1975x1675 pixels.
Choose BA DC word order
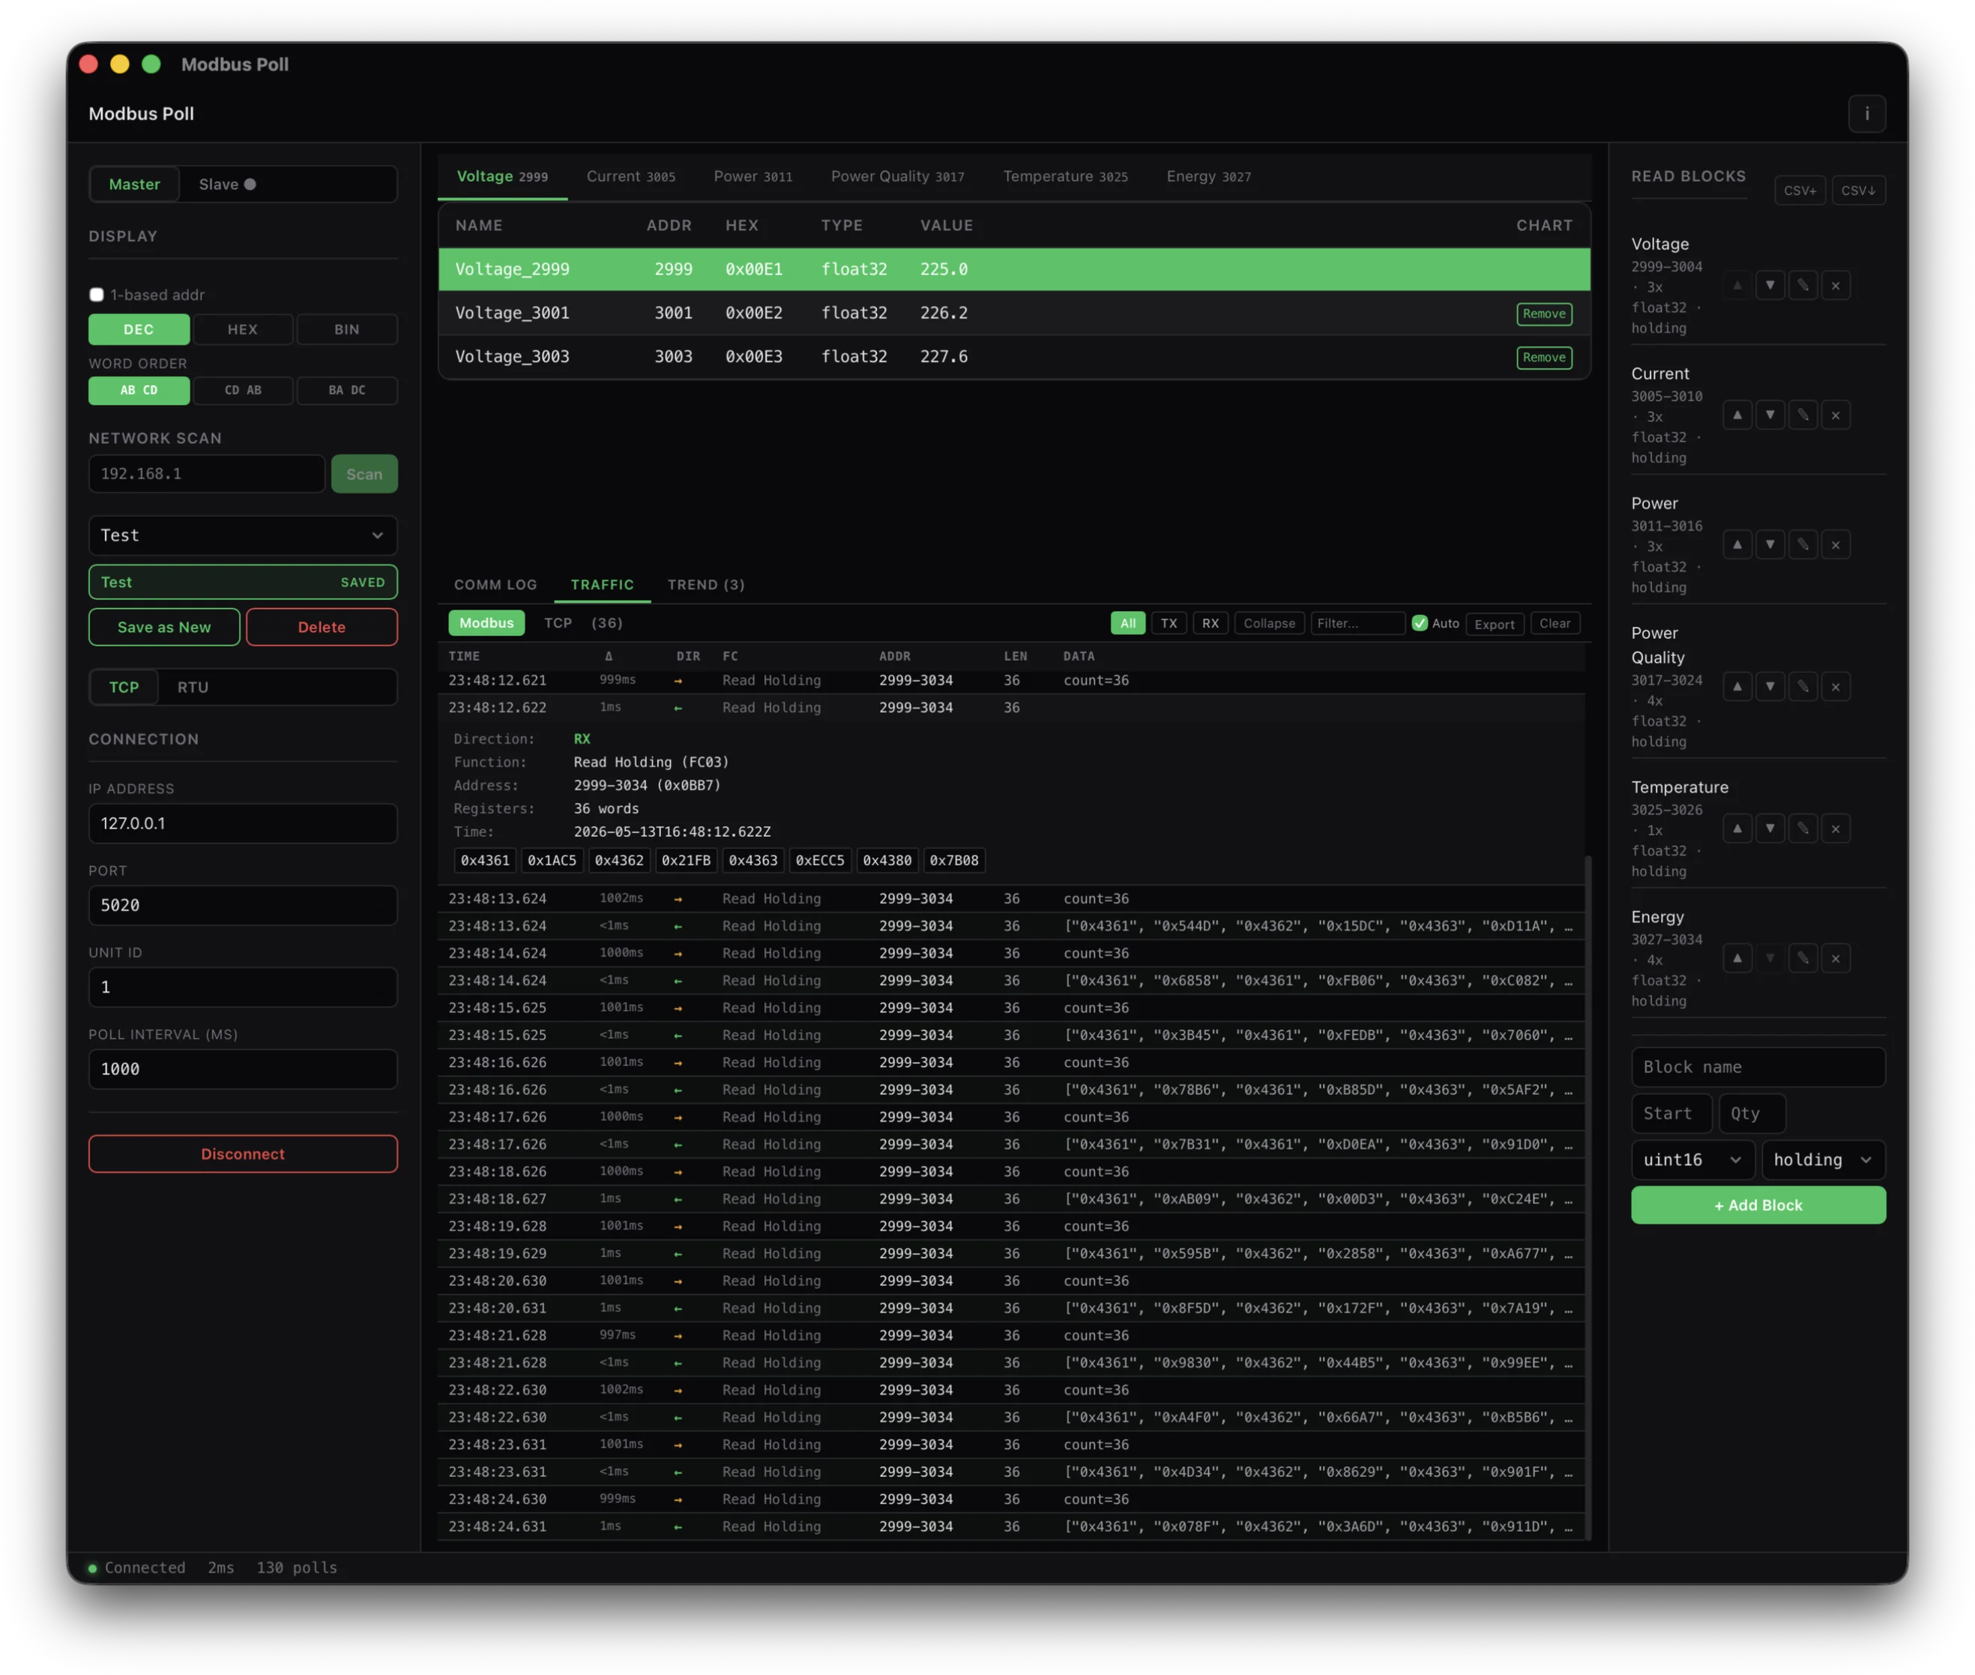pos(346,391)
